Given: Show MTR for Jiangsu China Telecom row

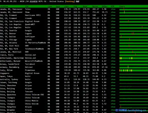Looking at the screenshot, I should pyautogui.click(x=113, y=98).
